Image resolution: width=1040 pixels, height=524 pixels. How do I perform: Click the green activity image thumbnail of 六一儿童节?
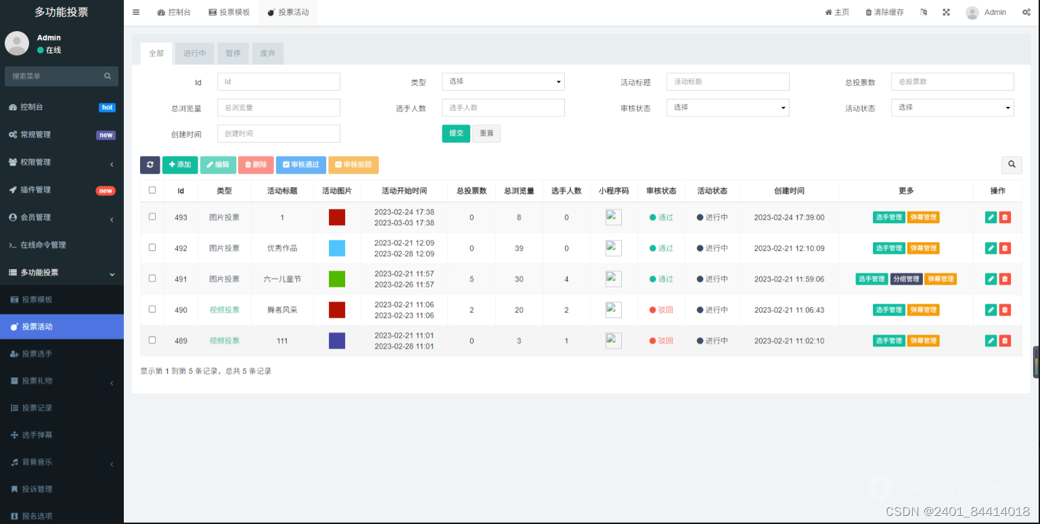[336, 279]
